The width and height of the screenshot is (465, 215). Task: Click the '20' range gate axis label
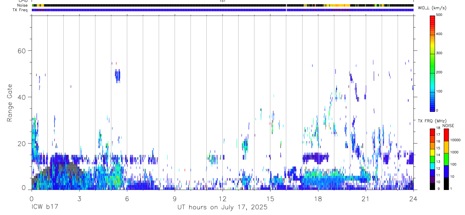[x=22, y=143]
